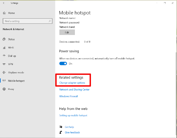Click the Mobile hotspot antenna icon
Viewport: 177px width, 138px height.
[4, 81]
